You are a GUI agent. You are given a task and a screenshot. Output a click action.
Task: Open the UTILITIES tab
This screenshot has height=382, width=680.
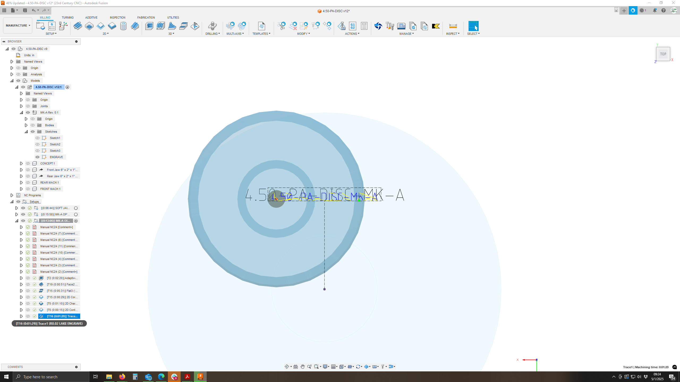pos(173,18)
